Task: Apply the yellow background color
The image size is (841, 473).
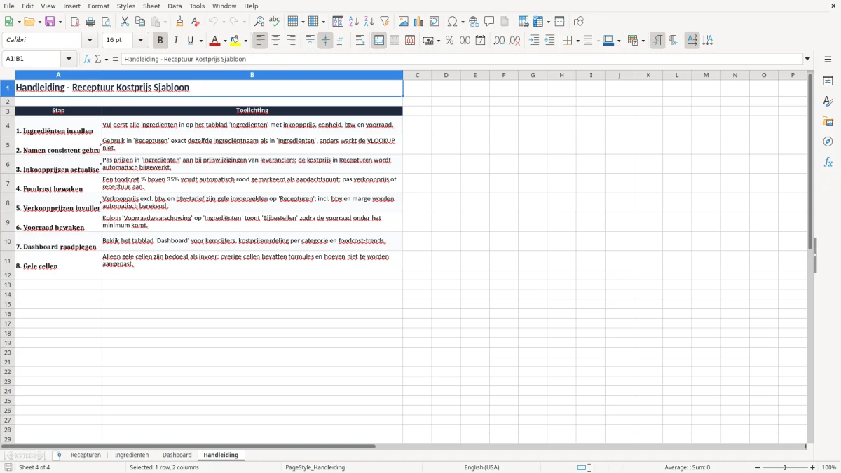Action: click(235, 41)
